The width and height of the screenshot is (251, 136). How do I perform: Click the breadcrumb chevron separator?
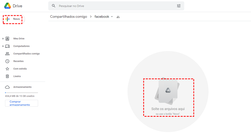(x=91, y=17)
